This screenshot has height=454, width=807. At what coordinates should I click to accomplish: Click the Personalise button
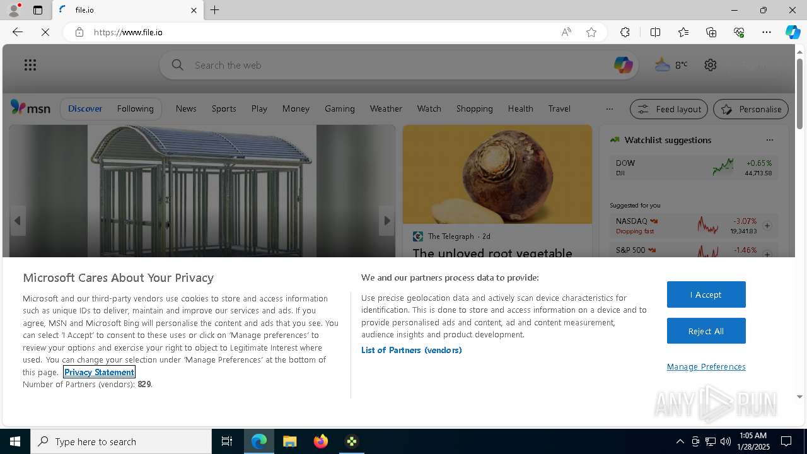point(751,109)
